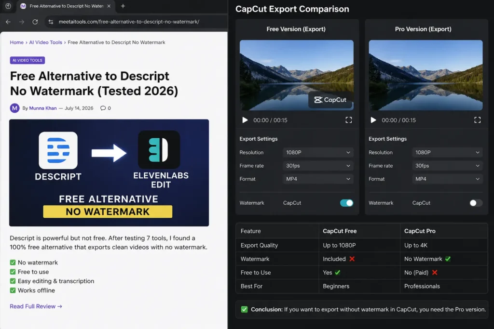Click the Conclusion green checkmark icon

click(x=244, y=310)
